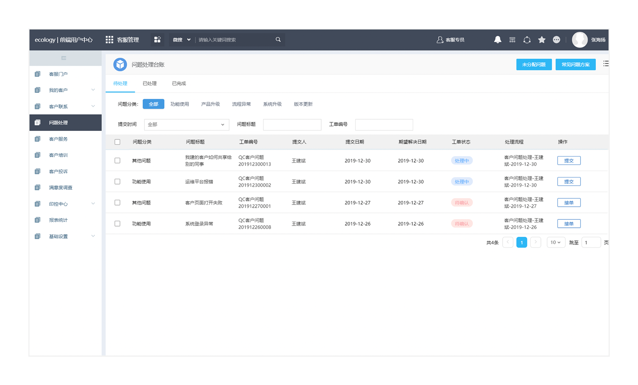Filter by 流程异常 category
Image resolution: width=638 pixels, height=385 pixels.
tap(241, 104)
